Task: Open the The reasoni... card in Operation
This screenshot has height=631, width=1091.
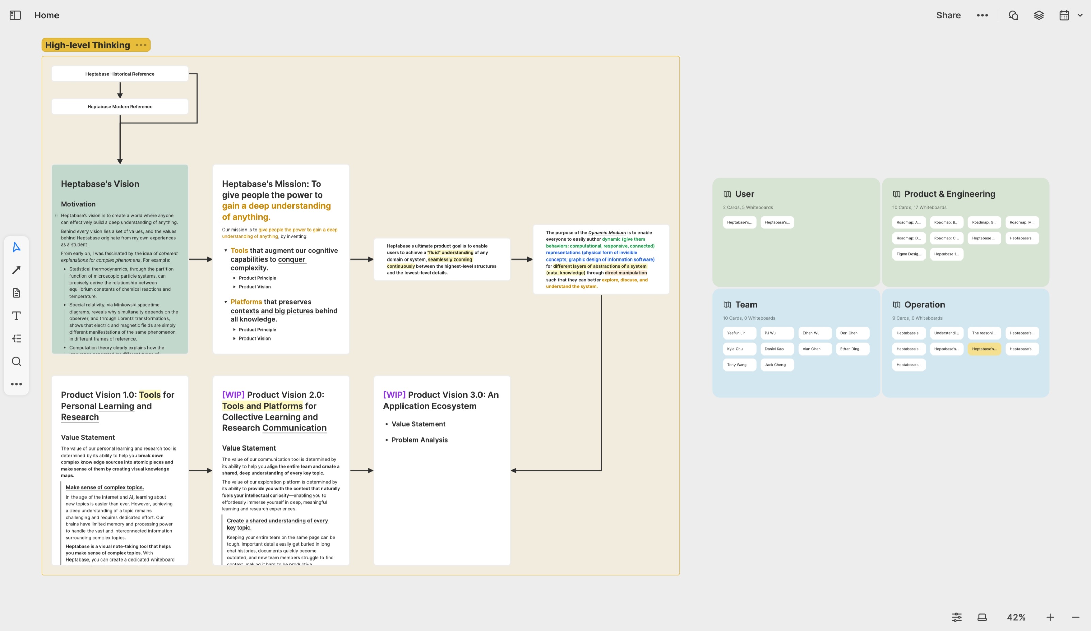Action: [984, 333]
